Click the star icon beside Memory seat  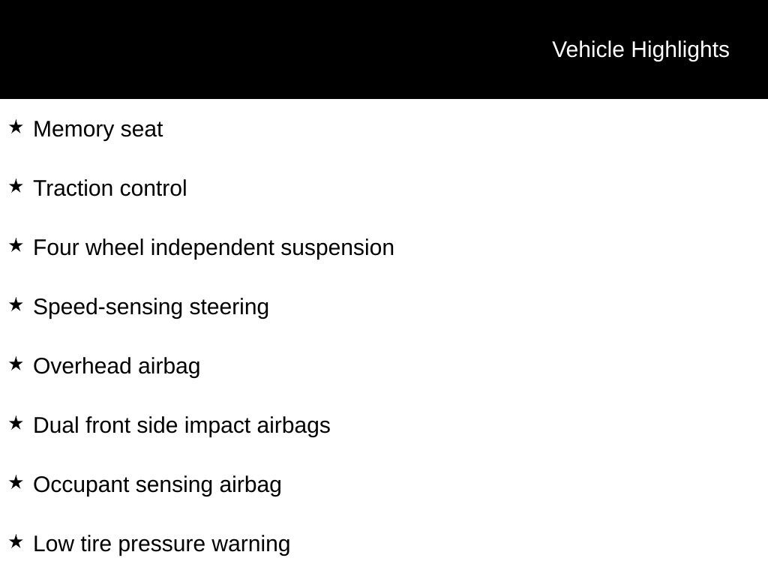tap(16, 127)
